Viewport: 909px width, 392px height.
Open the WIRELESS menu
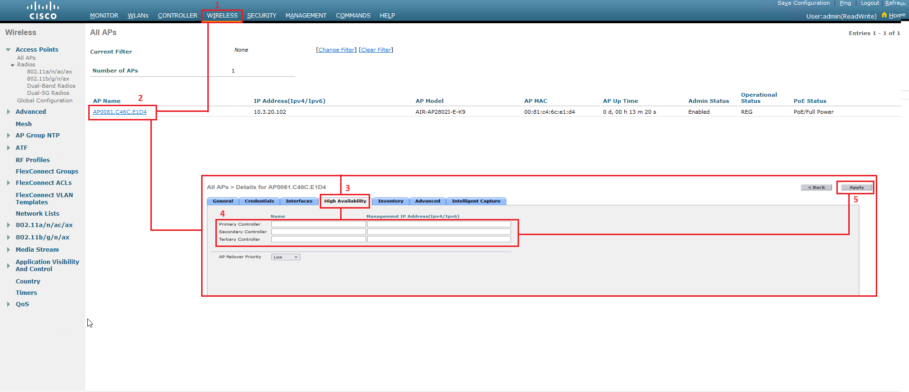click(x=222, y=16)
